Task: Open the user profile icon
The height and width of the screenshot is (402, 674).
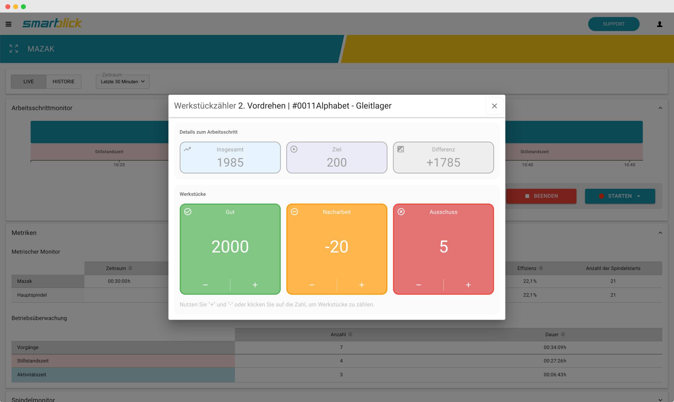Action: click(660, 24)
